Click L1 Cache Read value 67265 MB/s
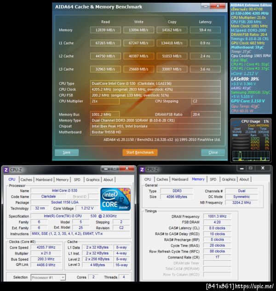Screen dimensions: 276x291 click(105, 43)
